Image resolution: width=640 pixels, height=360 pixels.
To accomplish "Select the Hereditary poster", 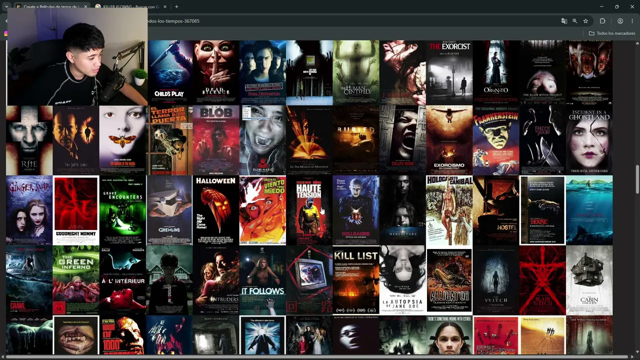I will tap(402, 210).
